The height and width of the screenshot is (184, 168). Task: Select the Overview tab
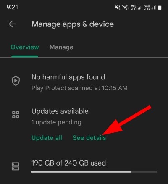pyautogui.click(x=25, y=47)
